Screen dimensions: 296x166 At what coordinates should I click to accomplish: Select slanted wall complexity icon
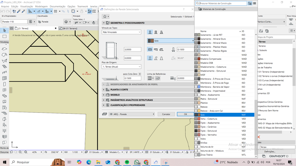pos(156,58)
